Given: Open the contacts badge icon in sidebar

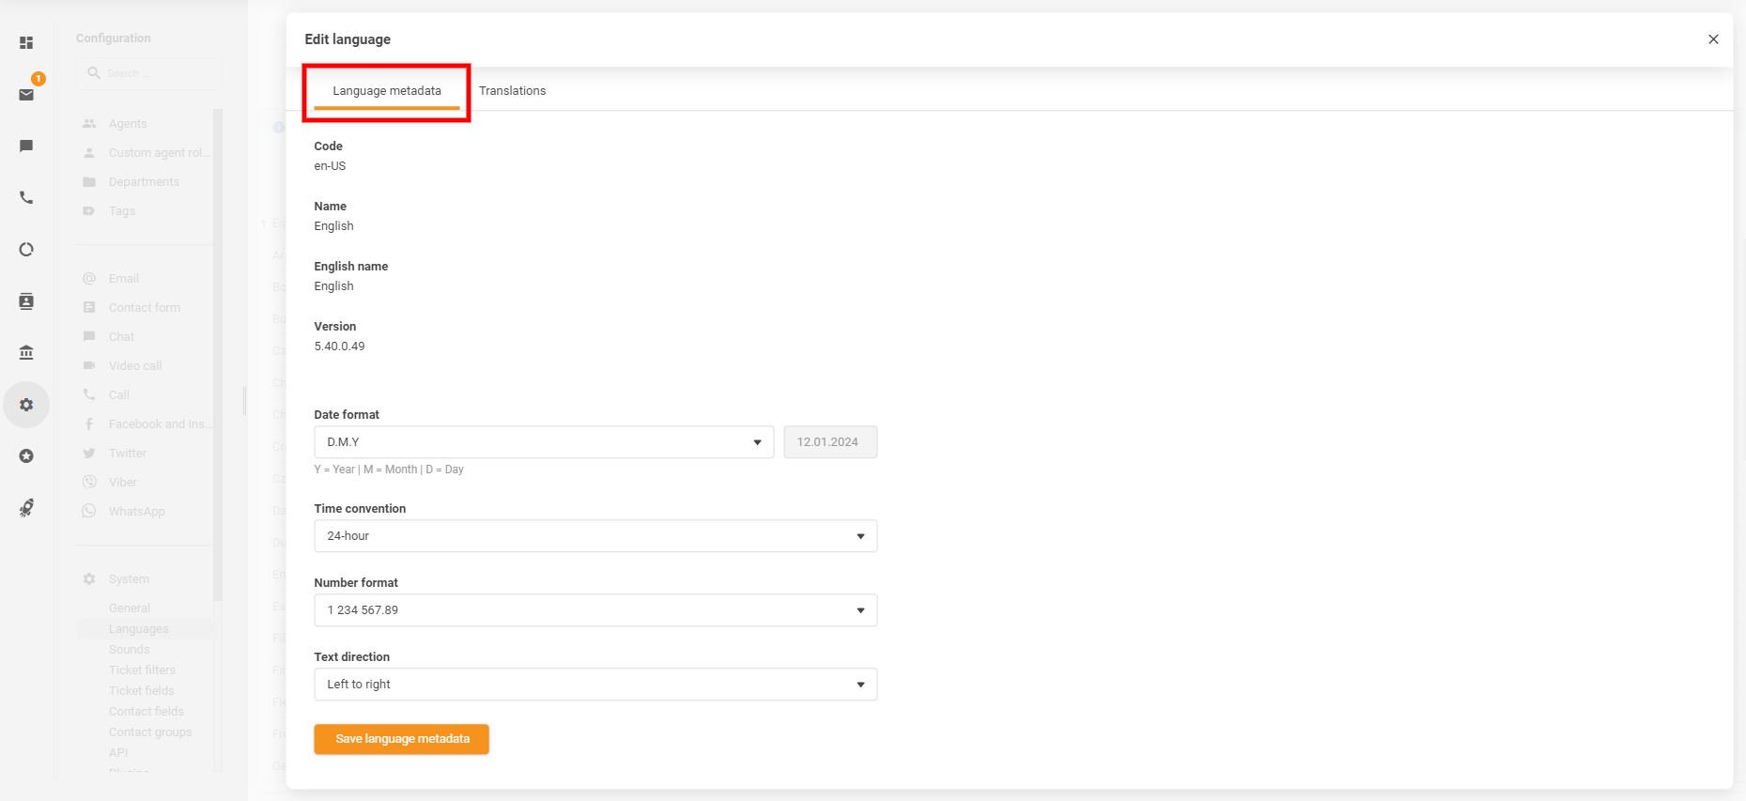Looking at the screenshot, I should click(x=26, y=300).
